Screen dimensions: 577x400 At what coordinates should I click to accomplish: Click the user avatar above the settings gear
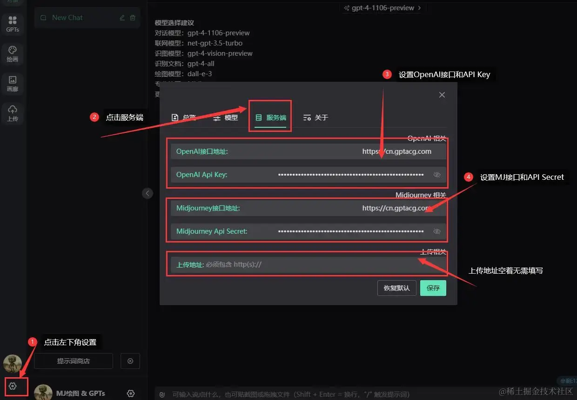pyautogui.click(x=13, y=364)
